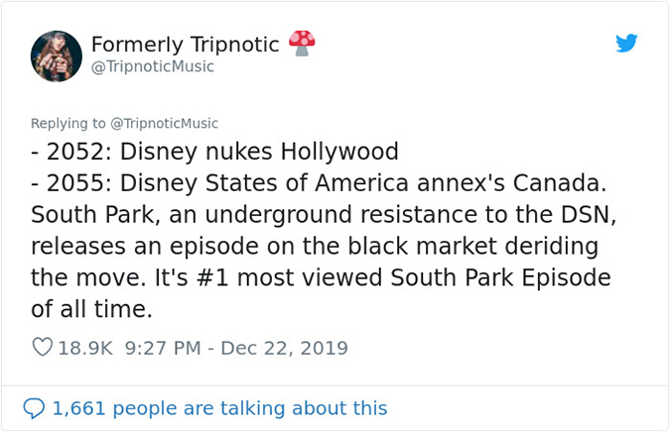Click the line "2052: Disney nukes Hollywood"
This screenshot has width=670, height=432.
(214, 152)
